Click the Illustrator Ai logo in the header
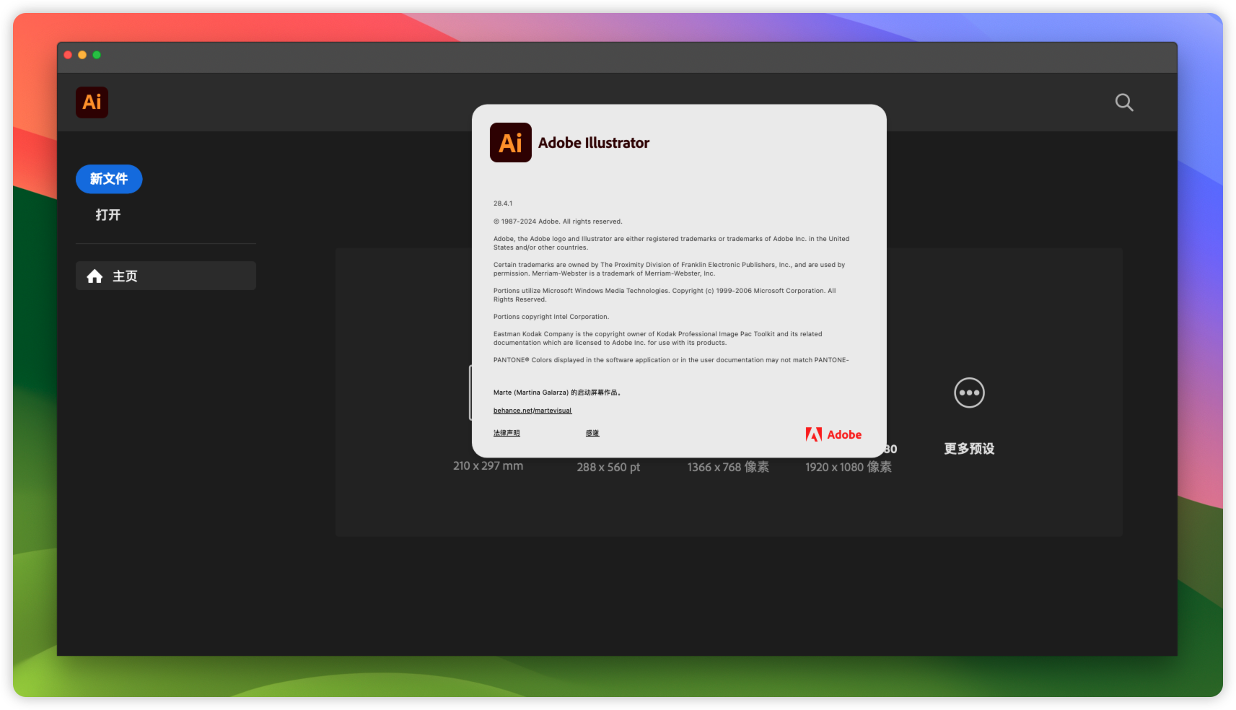The width and height of the screenshot is (1236, 710). pyautogui.click(x=92, y=102)
